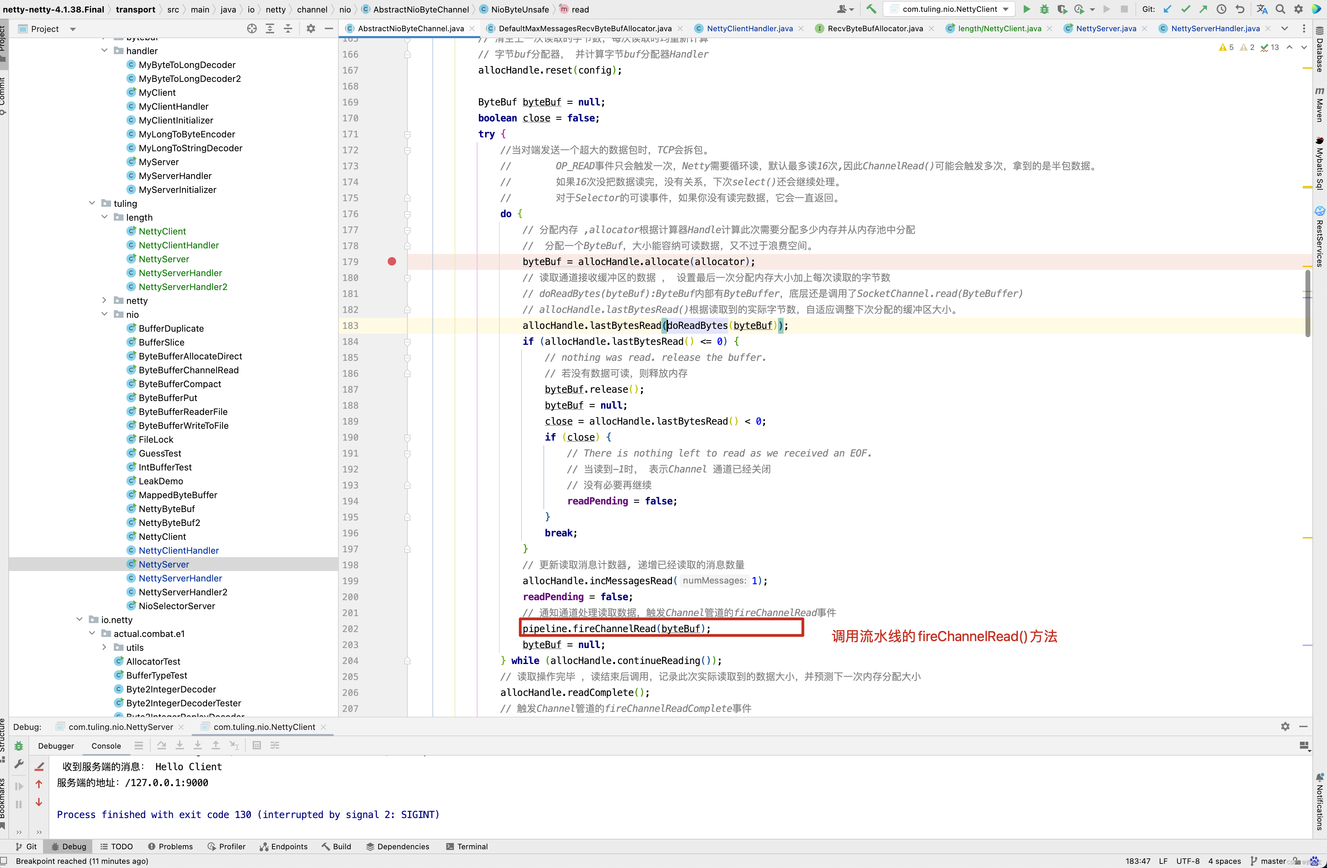The width and height of the screenshot is (1327, 868).
Task: Clear console output with eraser icon
Action: click(x=39, y=767)
